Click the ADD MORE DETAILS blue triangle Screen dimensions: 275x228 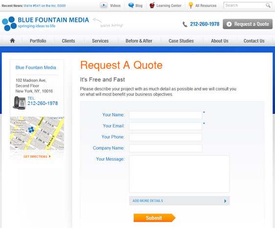point(225,201)
